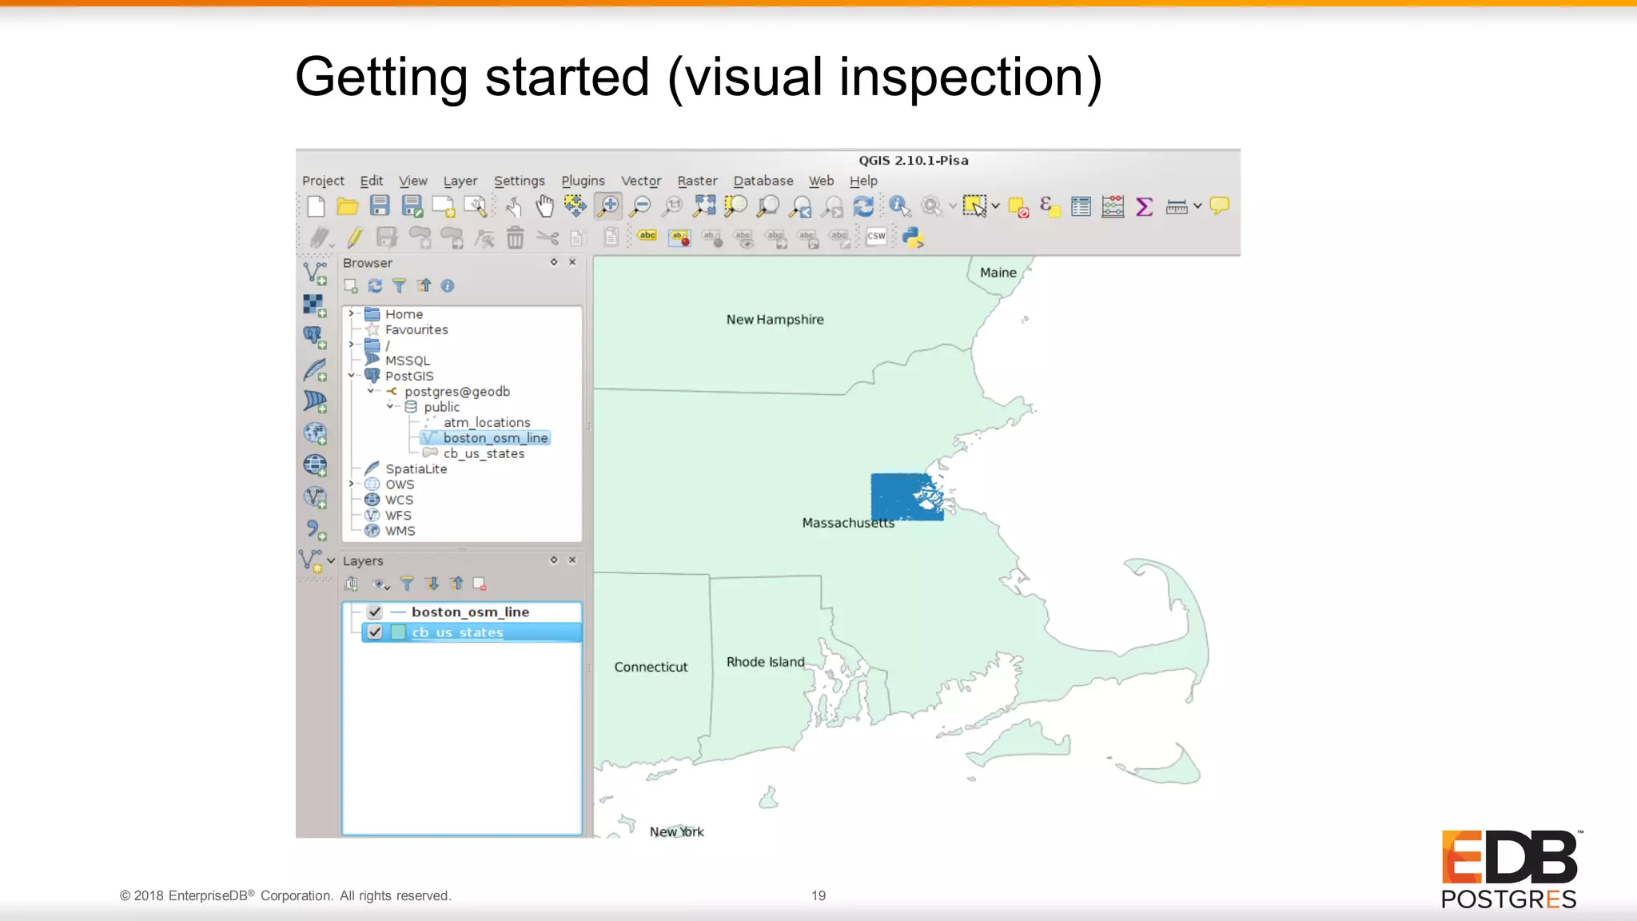Image resolution: width=1637 pixels, height=921 pixels.
Task: Open the Layer menu
Action: [x=460, y=181]
